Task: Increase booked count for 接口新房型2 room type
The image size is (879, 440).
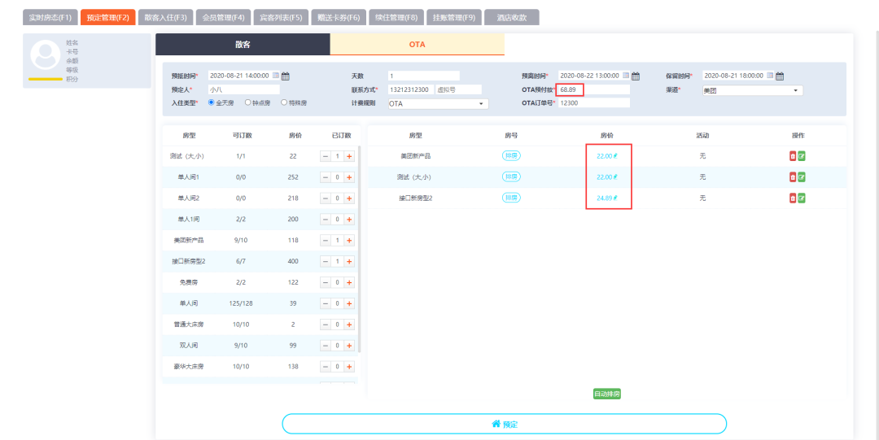Action: (349, 262)
